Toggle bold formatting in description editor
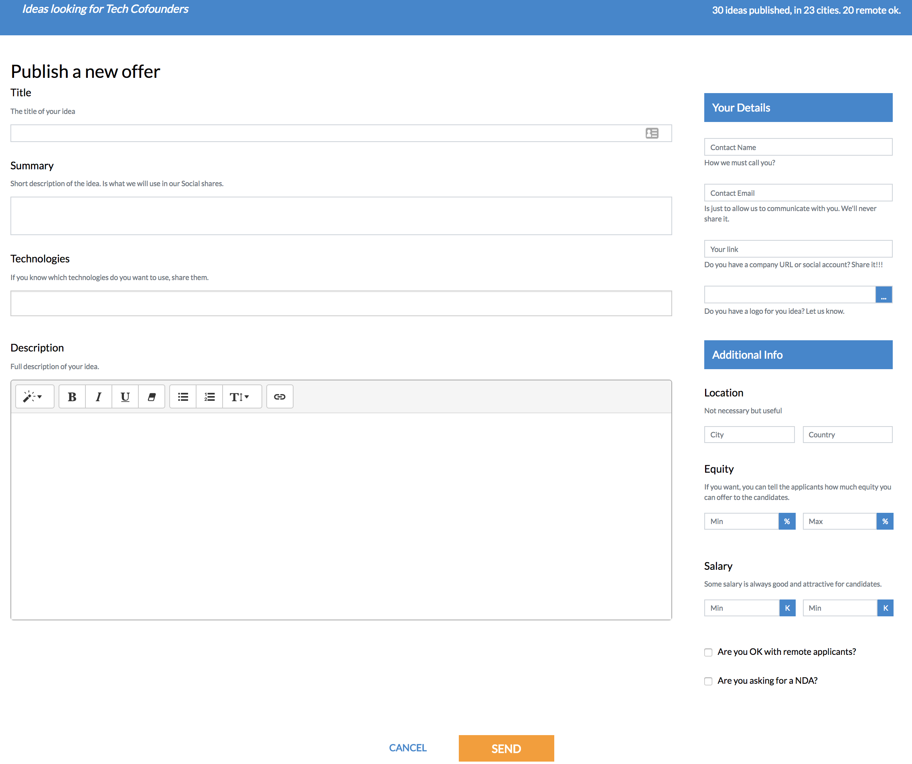 72,397
